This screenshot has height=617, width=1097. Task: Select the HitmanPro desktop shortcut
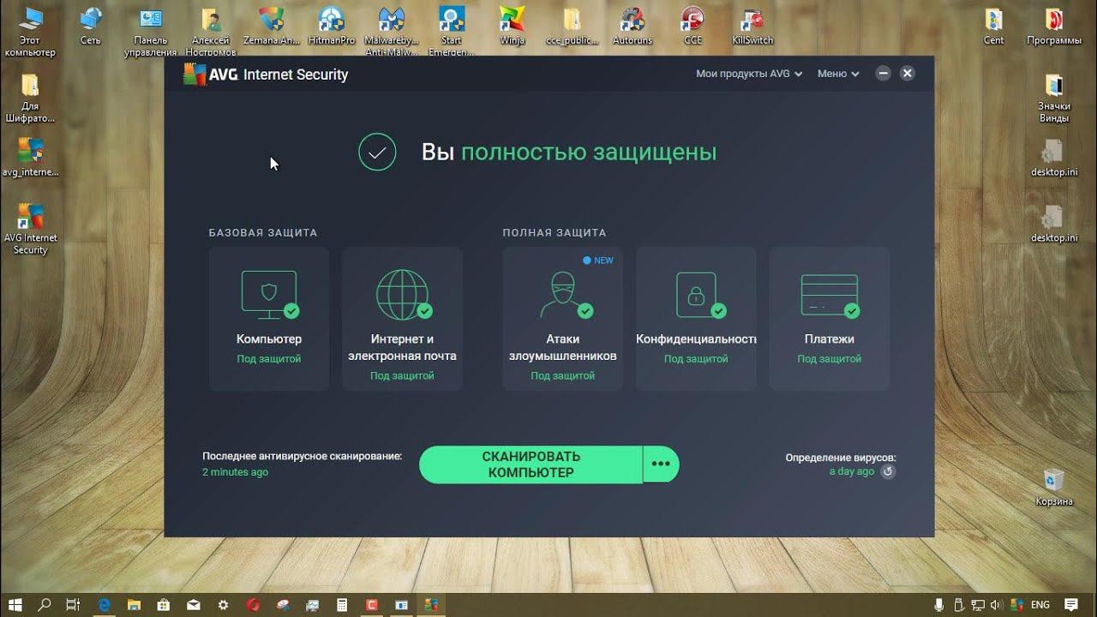(332, 27)
